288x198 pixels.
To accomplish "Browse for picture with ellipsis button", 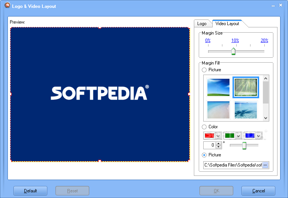I will [265, 165].
